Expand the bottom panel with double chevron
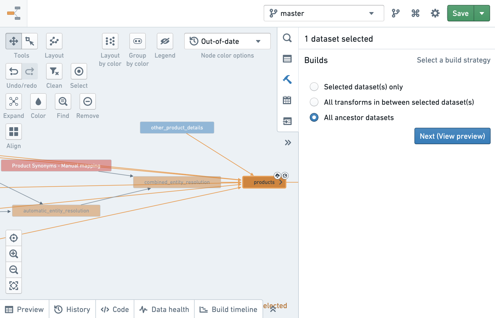 click(x=273, y=310)
